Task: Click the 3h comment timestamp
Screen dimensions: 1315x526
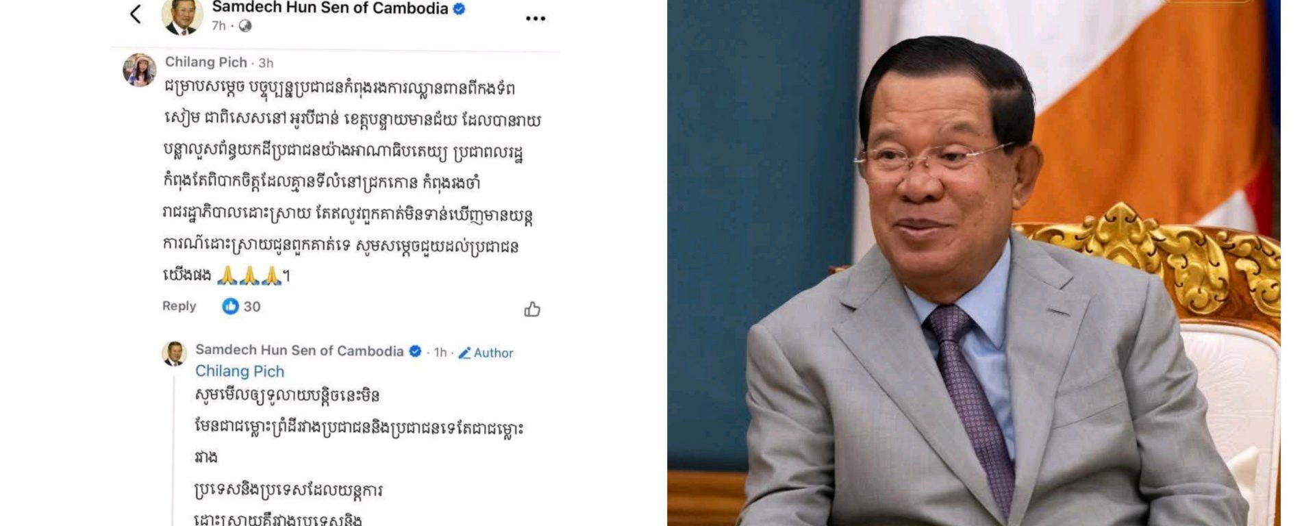Action: click(x=266, y=63)
